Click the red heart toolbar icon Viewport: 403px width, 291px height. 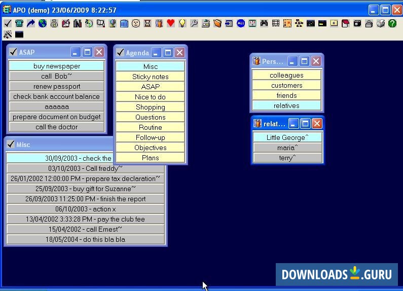pyautogui.click(x=170, y=23)
